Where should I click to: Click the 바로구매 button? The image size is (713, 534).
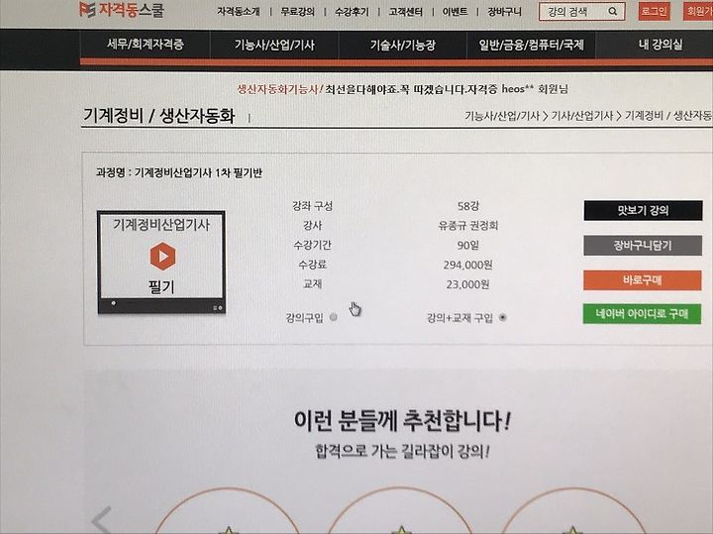643,280
